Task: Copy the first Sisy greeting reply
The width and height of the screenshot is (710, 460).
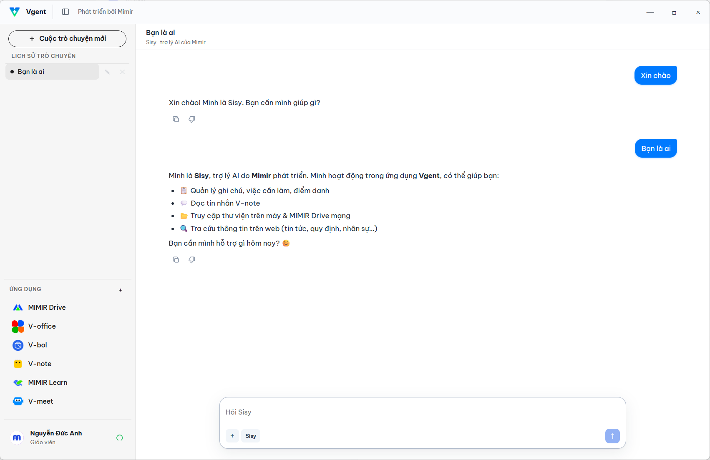Action: pos(176,119)
